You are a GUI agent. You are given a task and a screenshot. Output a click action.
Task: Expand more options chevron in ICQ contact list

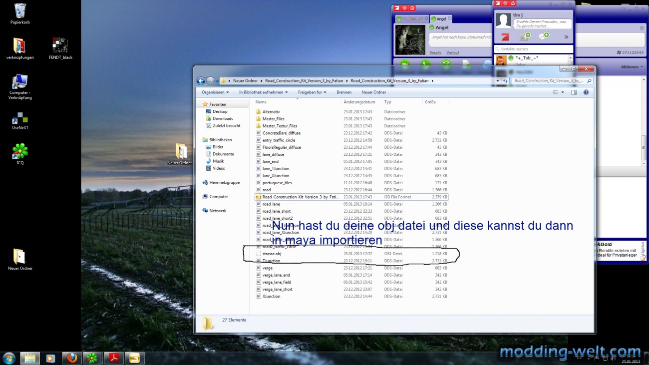tap(566, 36)
